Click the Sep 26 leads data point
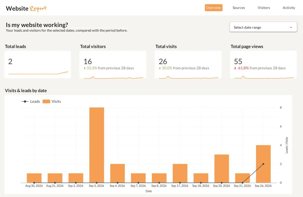The height and width of the screenshot is (197, 303). coord(263,164)
